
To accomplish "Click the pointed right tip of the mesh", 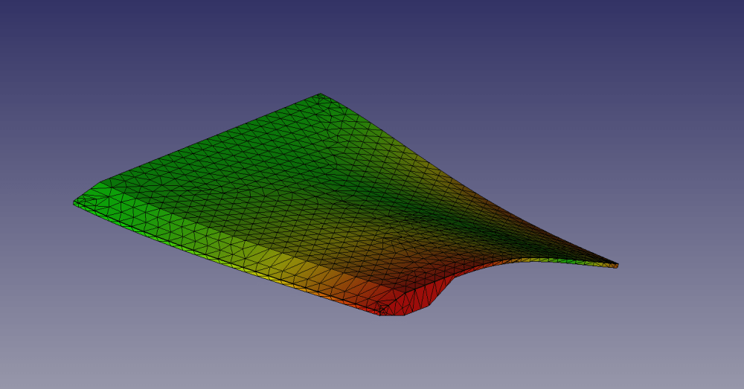I will (616, 265).
